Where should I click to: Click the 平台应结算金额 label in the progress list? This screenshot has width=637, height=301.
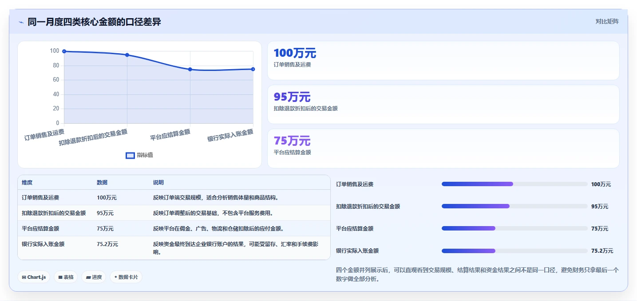coord(355,229)
